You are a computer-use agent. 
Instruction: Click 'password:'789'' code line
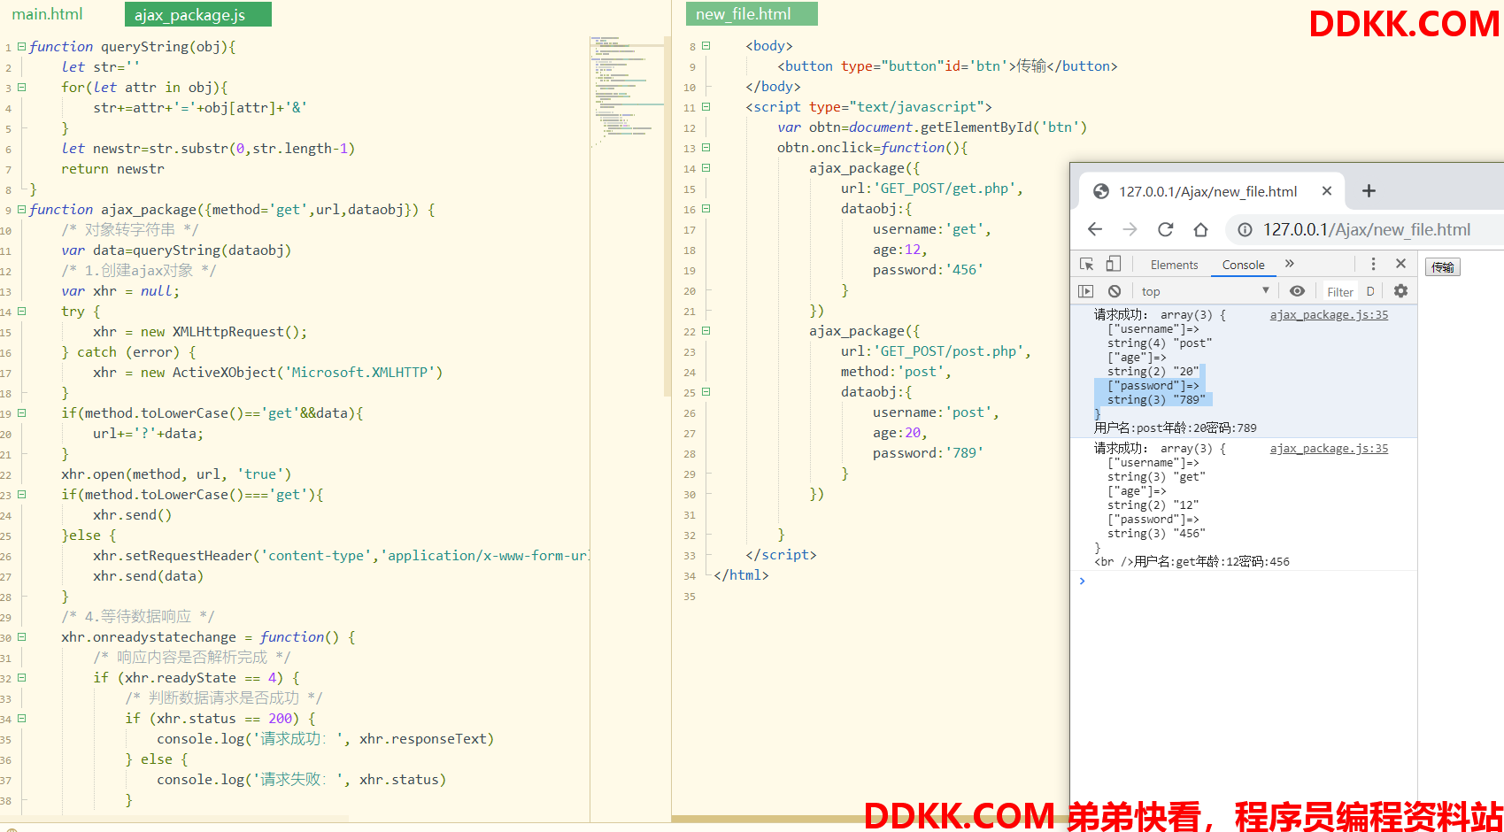927,453
